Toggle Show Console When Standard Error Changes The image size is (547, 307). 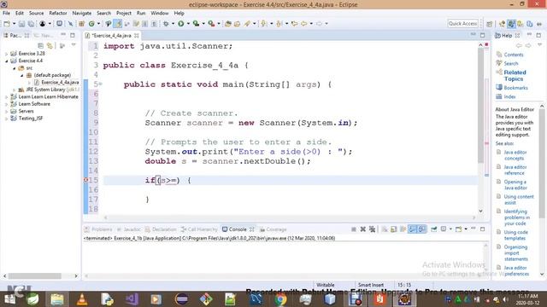pyautogui.click(x=421, y=229)
